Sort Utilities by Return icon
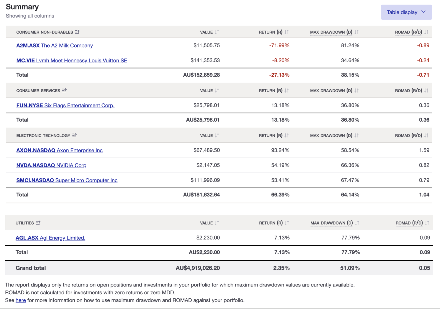Screen dimensions: 440x309 287,223
